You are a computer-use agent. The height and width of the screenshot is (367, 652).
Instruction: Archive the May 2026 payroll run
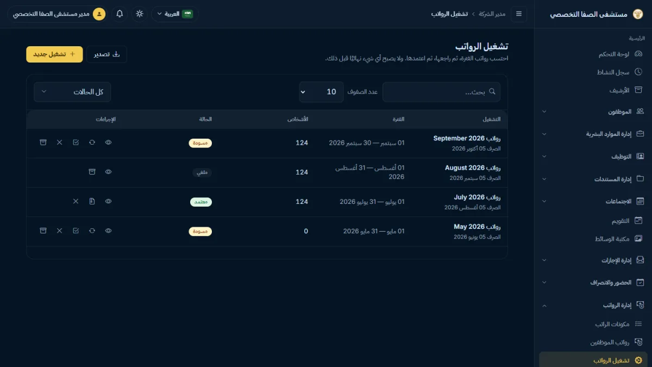click(43, 231)
